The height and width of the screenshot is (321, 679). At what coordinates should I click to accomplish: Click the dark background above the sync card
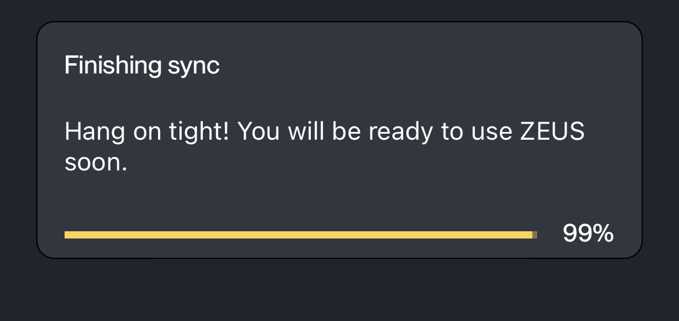(339, 10)
